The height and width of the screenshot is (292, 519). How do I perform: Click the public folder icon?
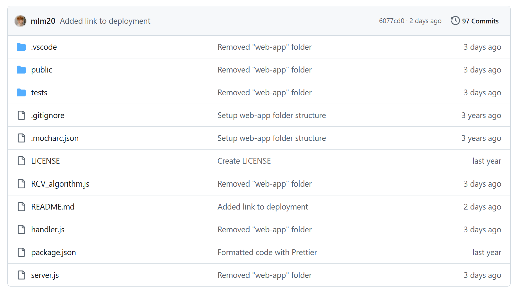click(21, 70)
